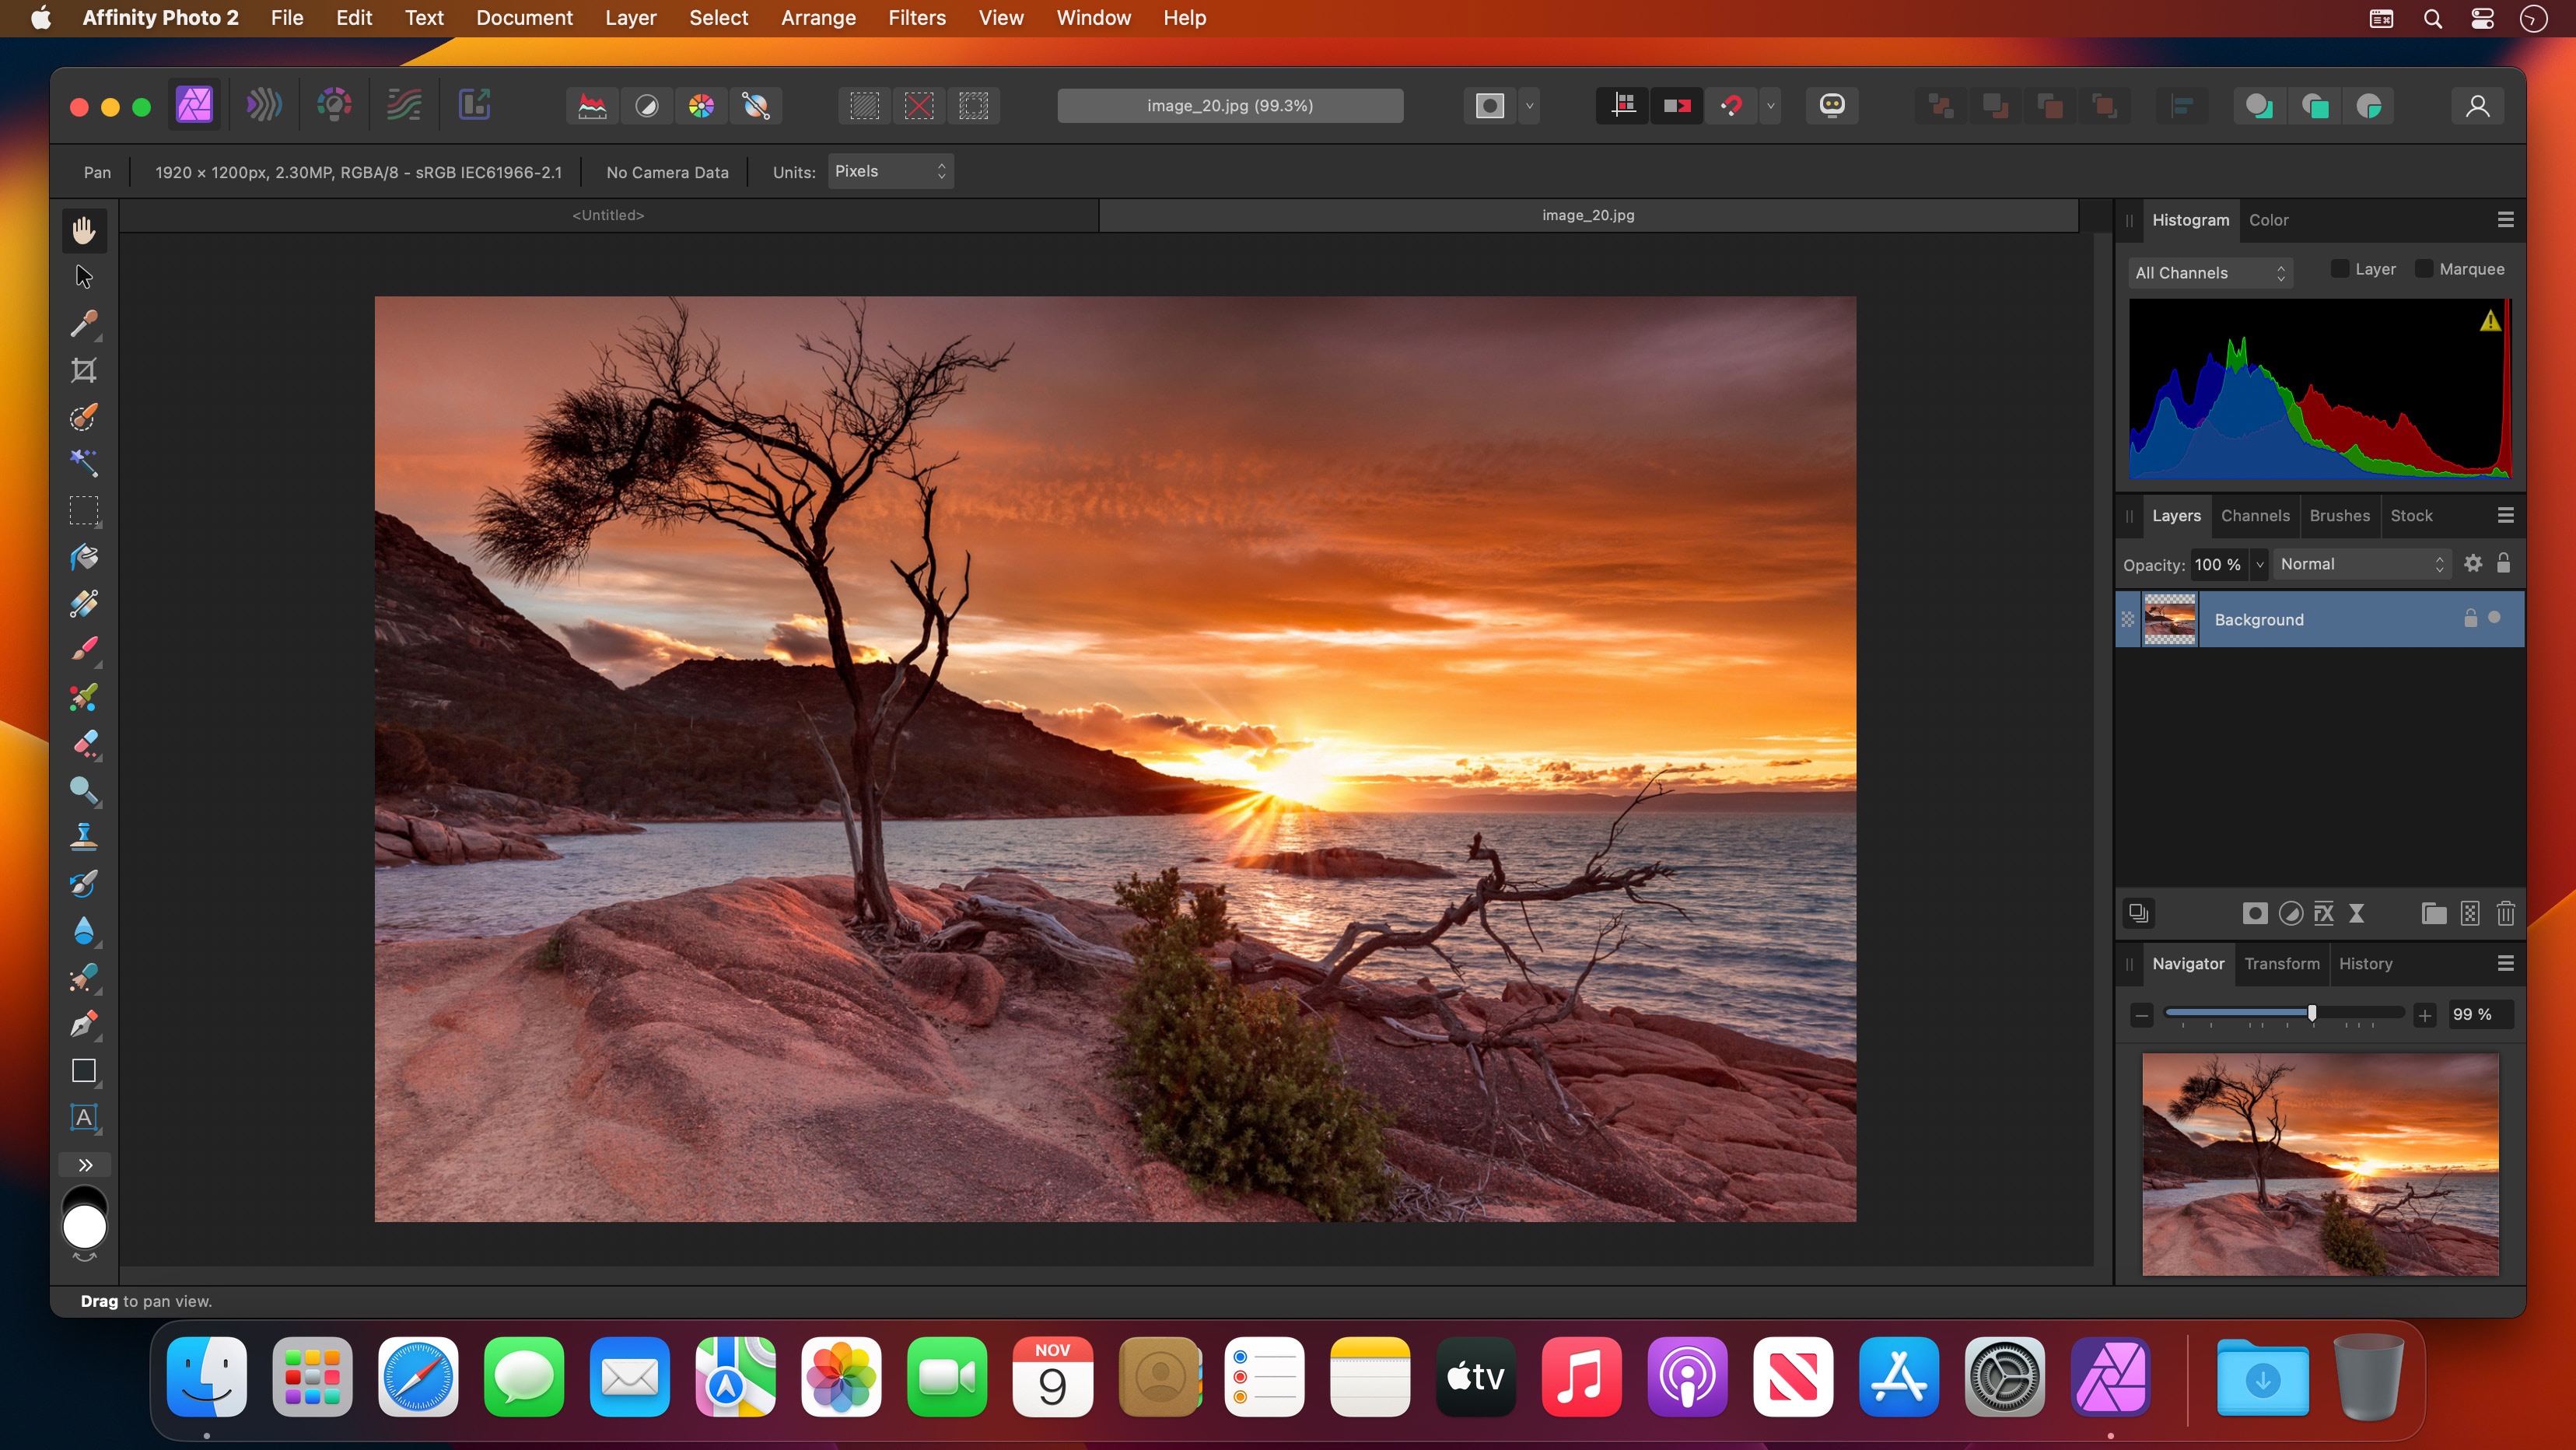This screenshot has width=2576, height=1450.
Task: Switch to the History tab
Action: click(2365, 964)
